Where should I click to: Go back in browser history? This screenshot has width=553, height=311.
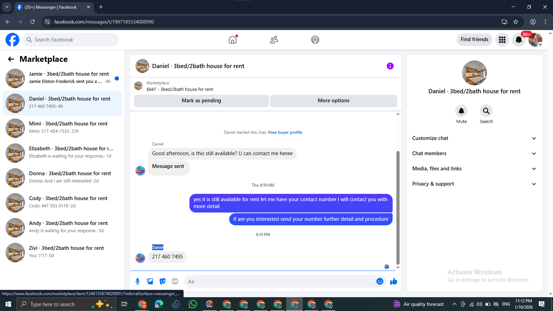point(8,22)
